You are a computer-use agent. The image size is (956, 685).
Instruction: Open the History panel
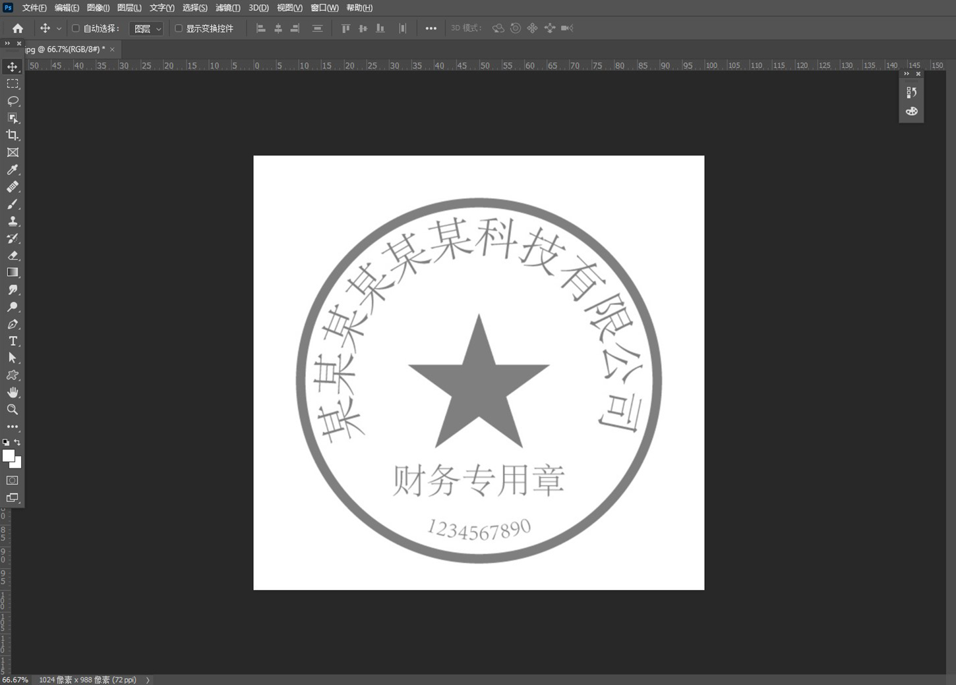click(912, 92)
